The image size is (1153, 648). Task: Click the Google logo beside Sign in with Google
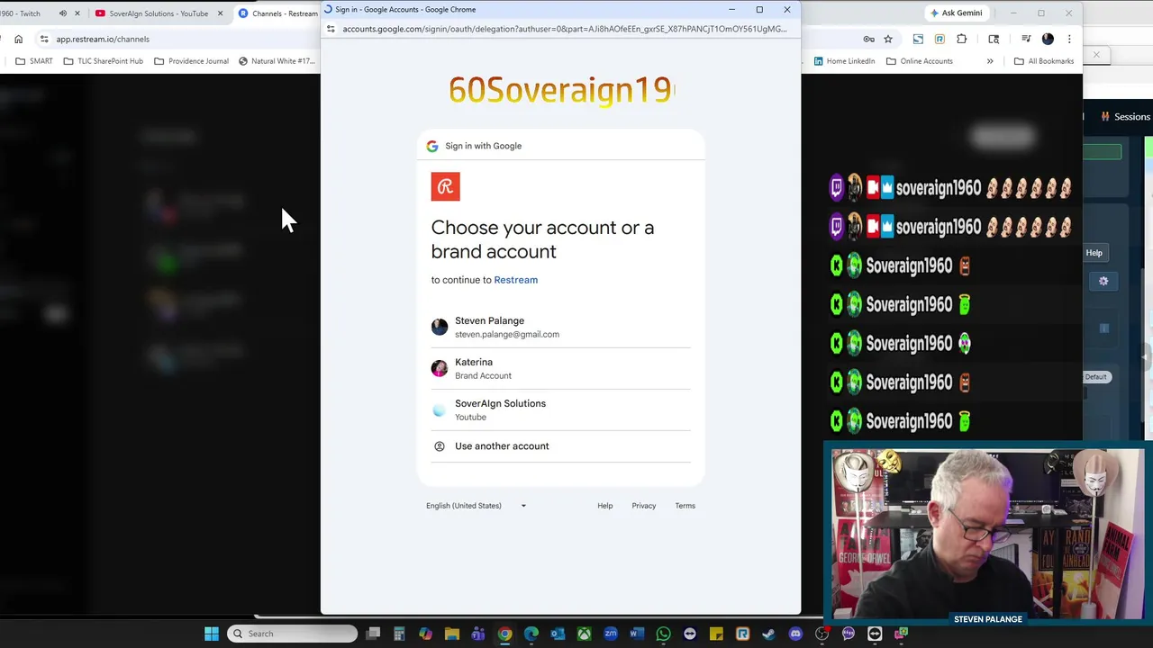click(432, 146)
